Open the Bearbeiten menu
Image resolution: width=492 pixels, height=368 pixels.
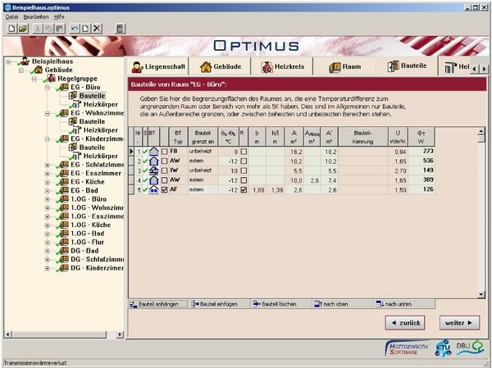36,16
